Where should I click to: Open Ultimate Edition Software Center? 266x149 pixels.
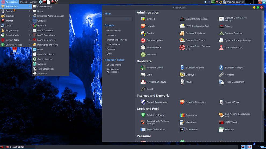tap(195, 47)
